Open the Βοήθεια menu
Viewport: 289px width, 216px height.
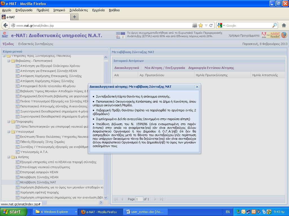click(x=114, y=10)
